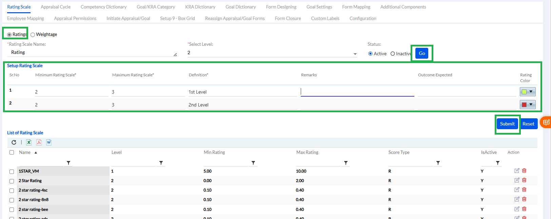Open filter icon for Max Rating column
Viewport: 551px width, 219px height.
pyautogui.click(x=346, y=163)
